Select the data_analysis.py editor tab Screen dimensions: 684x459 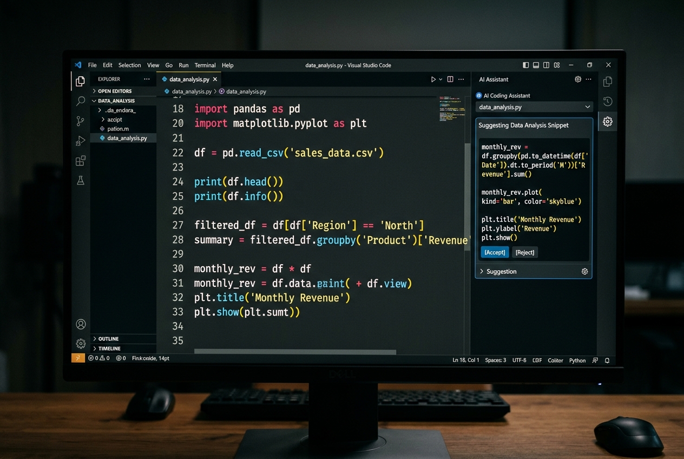tap(189, 79)
